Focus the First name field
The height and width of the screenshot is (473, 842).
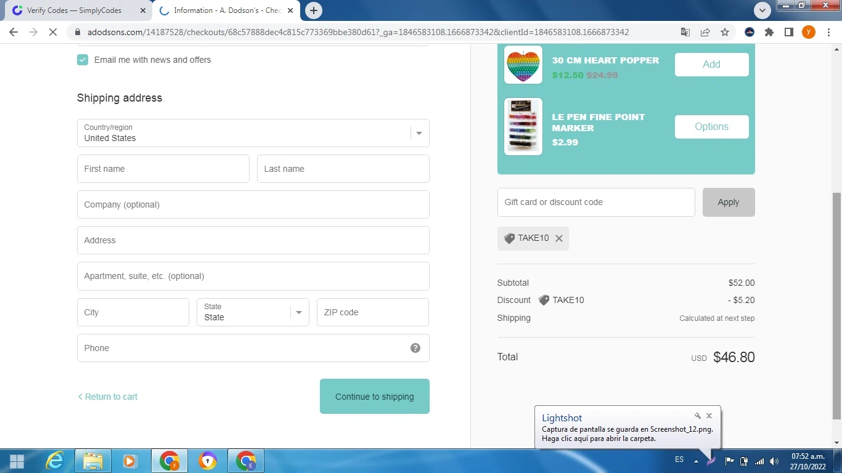pyautogui.click(x=163, y=169)
